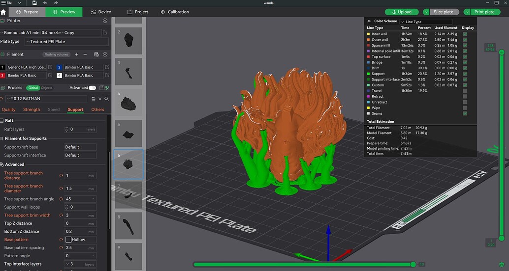Collapse the Color Scheme legend panel

(369, 21)
